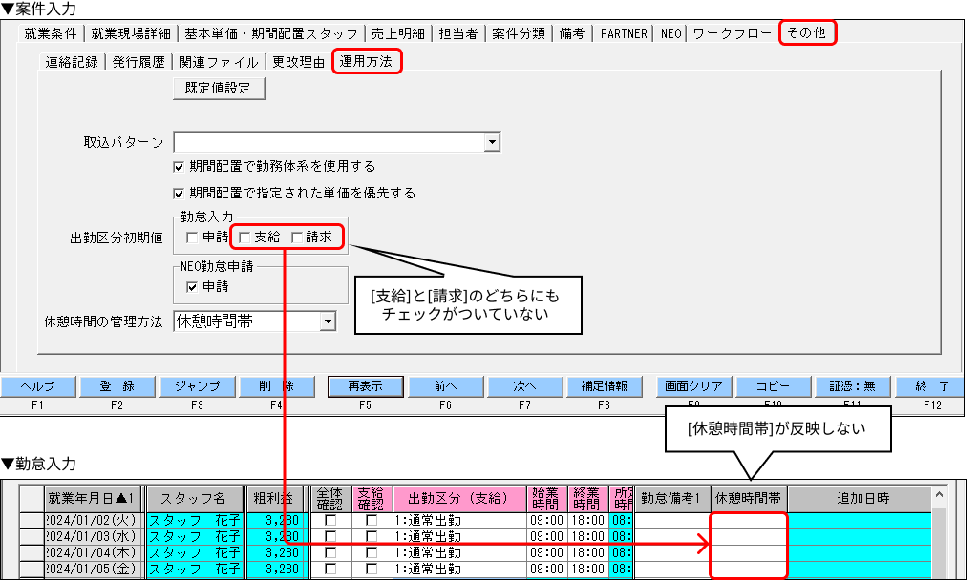Image resolution: width=978 pixels, height=580 pixels.
Task: Open the 取込パターン dropdown arrow
Action: 492,142
